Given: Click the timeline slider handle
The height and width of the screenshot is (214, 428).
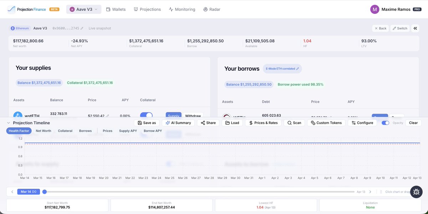Looking at the screenshot, I should tap(45, 192).
